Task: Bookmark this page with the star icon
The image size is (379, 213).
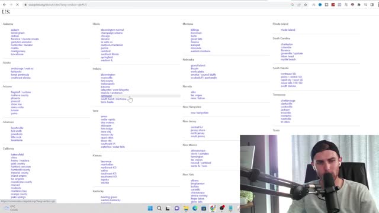Action: point(306,5)
